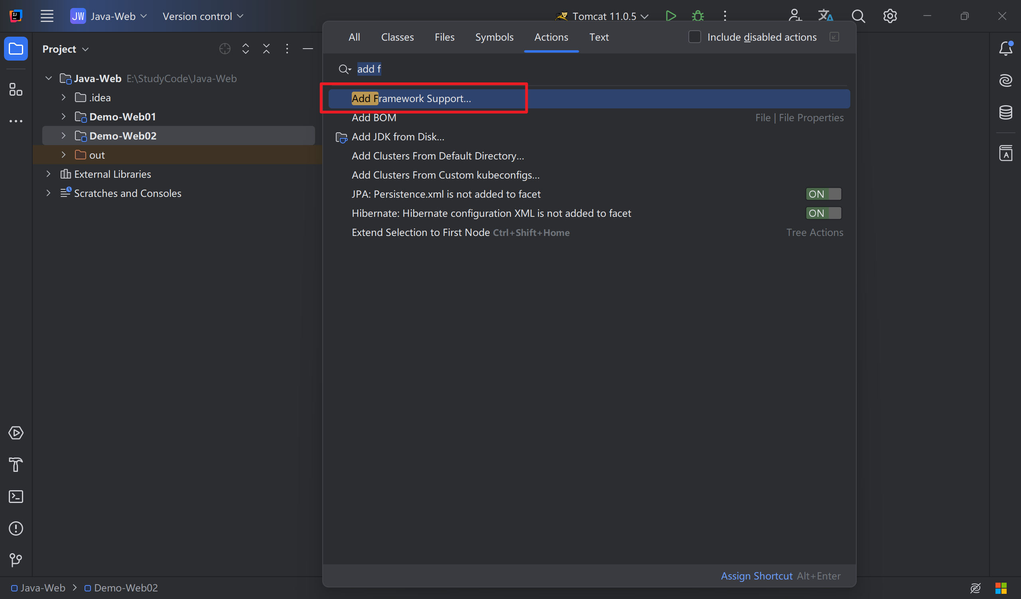Screen dimensions: 1021x599
Task: Choose Add Clusters From Custom kubeconfigs
Action: [589, 175]
